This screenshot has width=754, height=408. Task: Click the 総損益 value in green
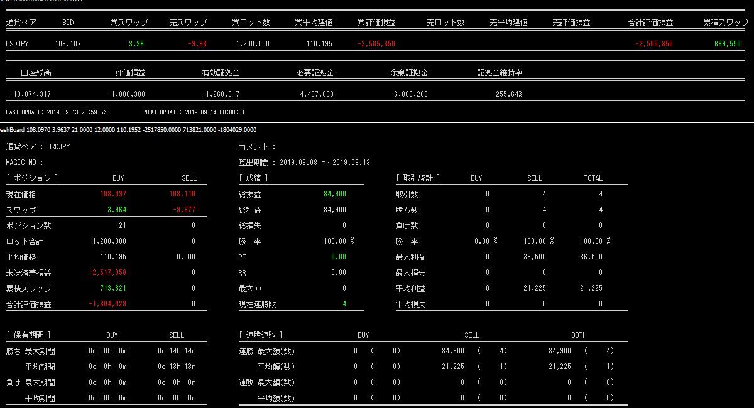[x=334, y=194]
